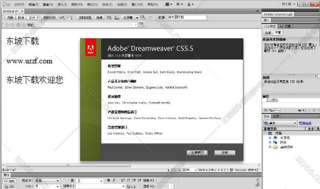This screenshot has height=189, width=320.
Task: Toggle Live View mode
Action: 85,18
